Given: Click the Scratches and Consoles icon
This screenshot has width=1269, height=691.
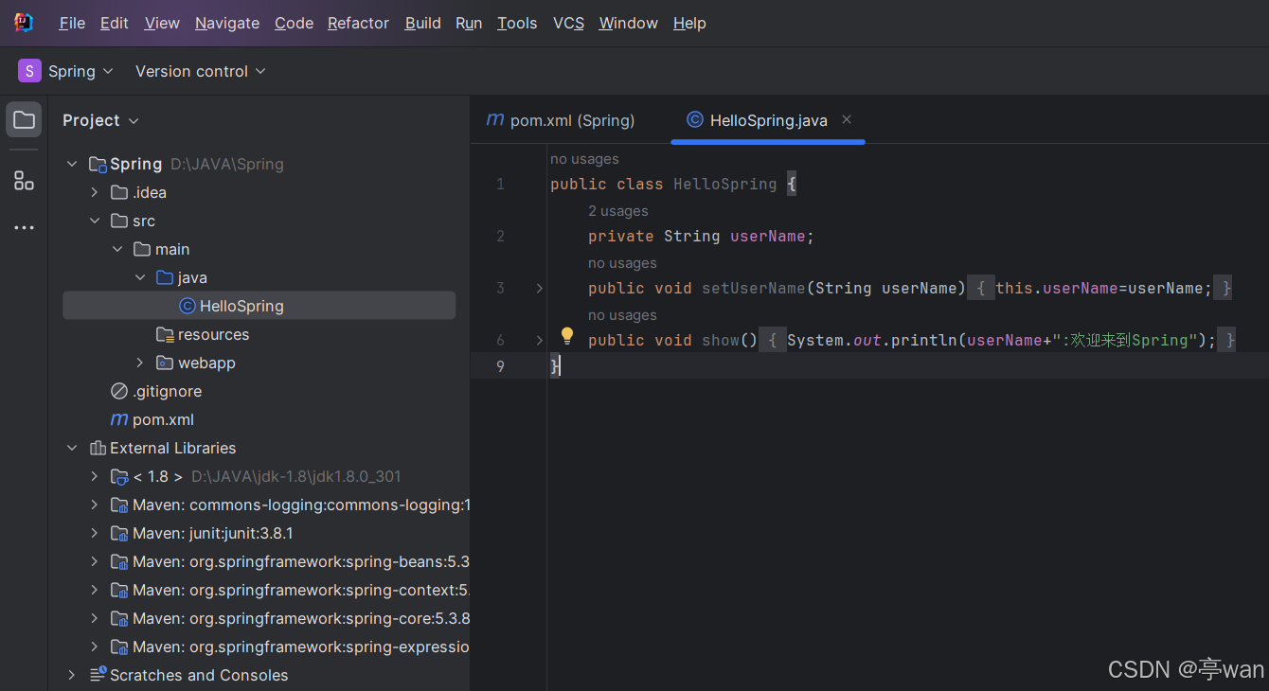Looking at the screenshot, I should (x=98, y=675).
